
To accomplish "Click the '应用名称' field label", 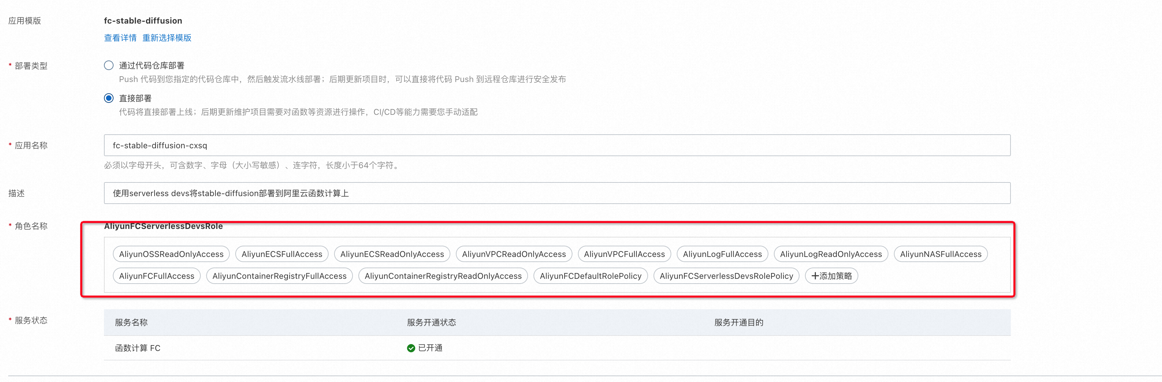I will [31, 145].
